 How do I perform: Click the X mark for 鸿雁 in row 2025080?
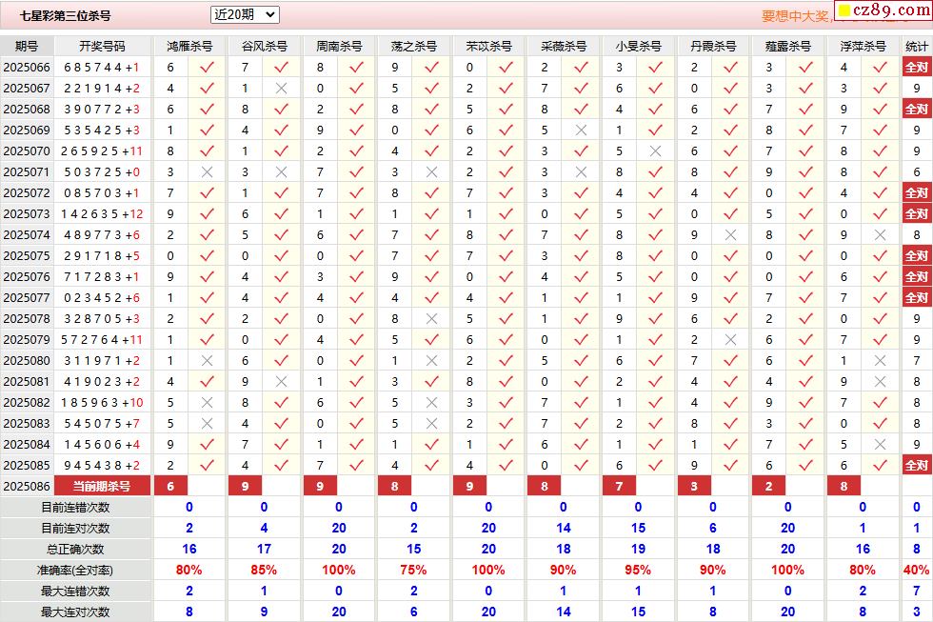[207, 361]
